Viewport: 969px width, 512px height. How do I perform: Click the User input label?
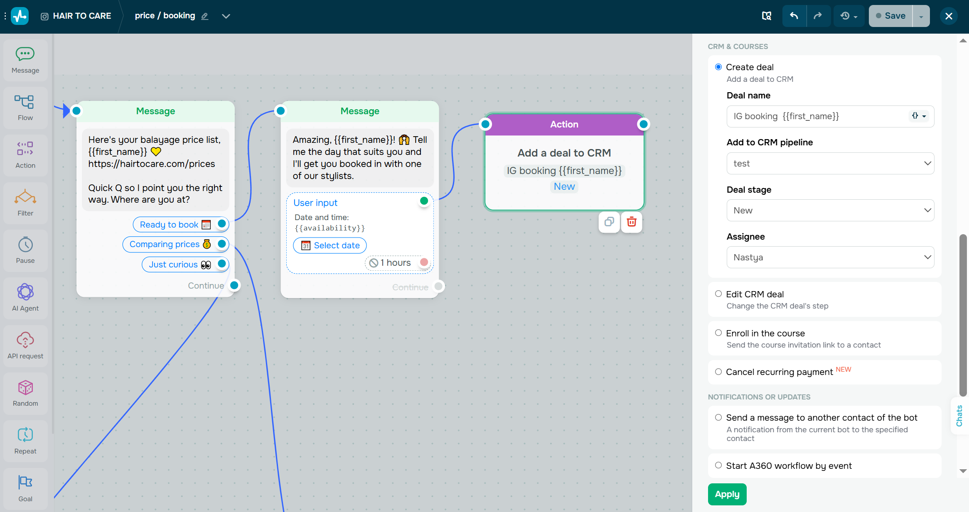point(315,203)
